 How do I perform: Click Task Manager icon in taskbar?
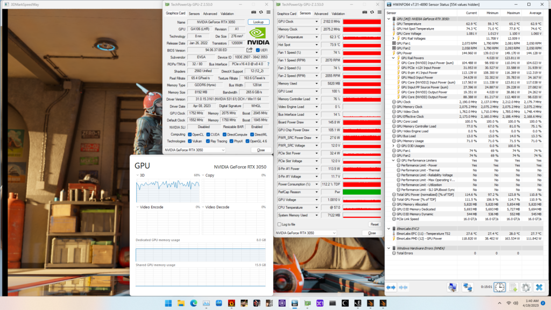[206, 304]
